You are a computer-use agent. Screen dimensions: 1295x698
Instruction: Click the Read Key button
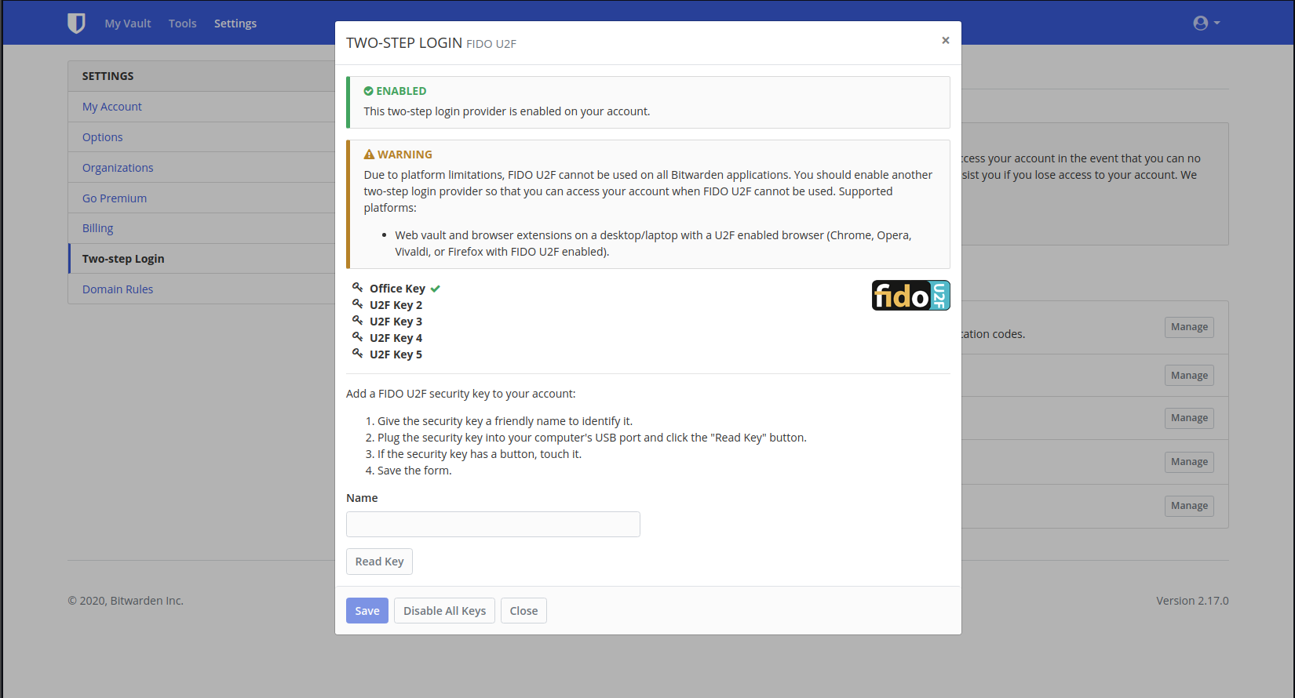pos(379,562)
